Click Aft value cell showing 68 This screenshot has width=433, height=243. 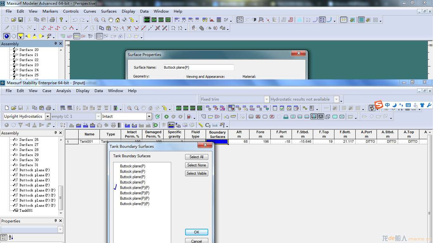[239, 142]
